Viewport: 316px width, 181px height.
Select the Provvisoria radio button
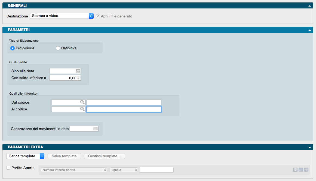[13, 48]
